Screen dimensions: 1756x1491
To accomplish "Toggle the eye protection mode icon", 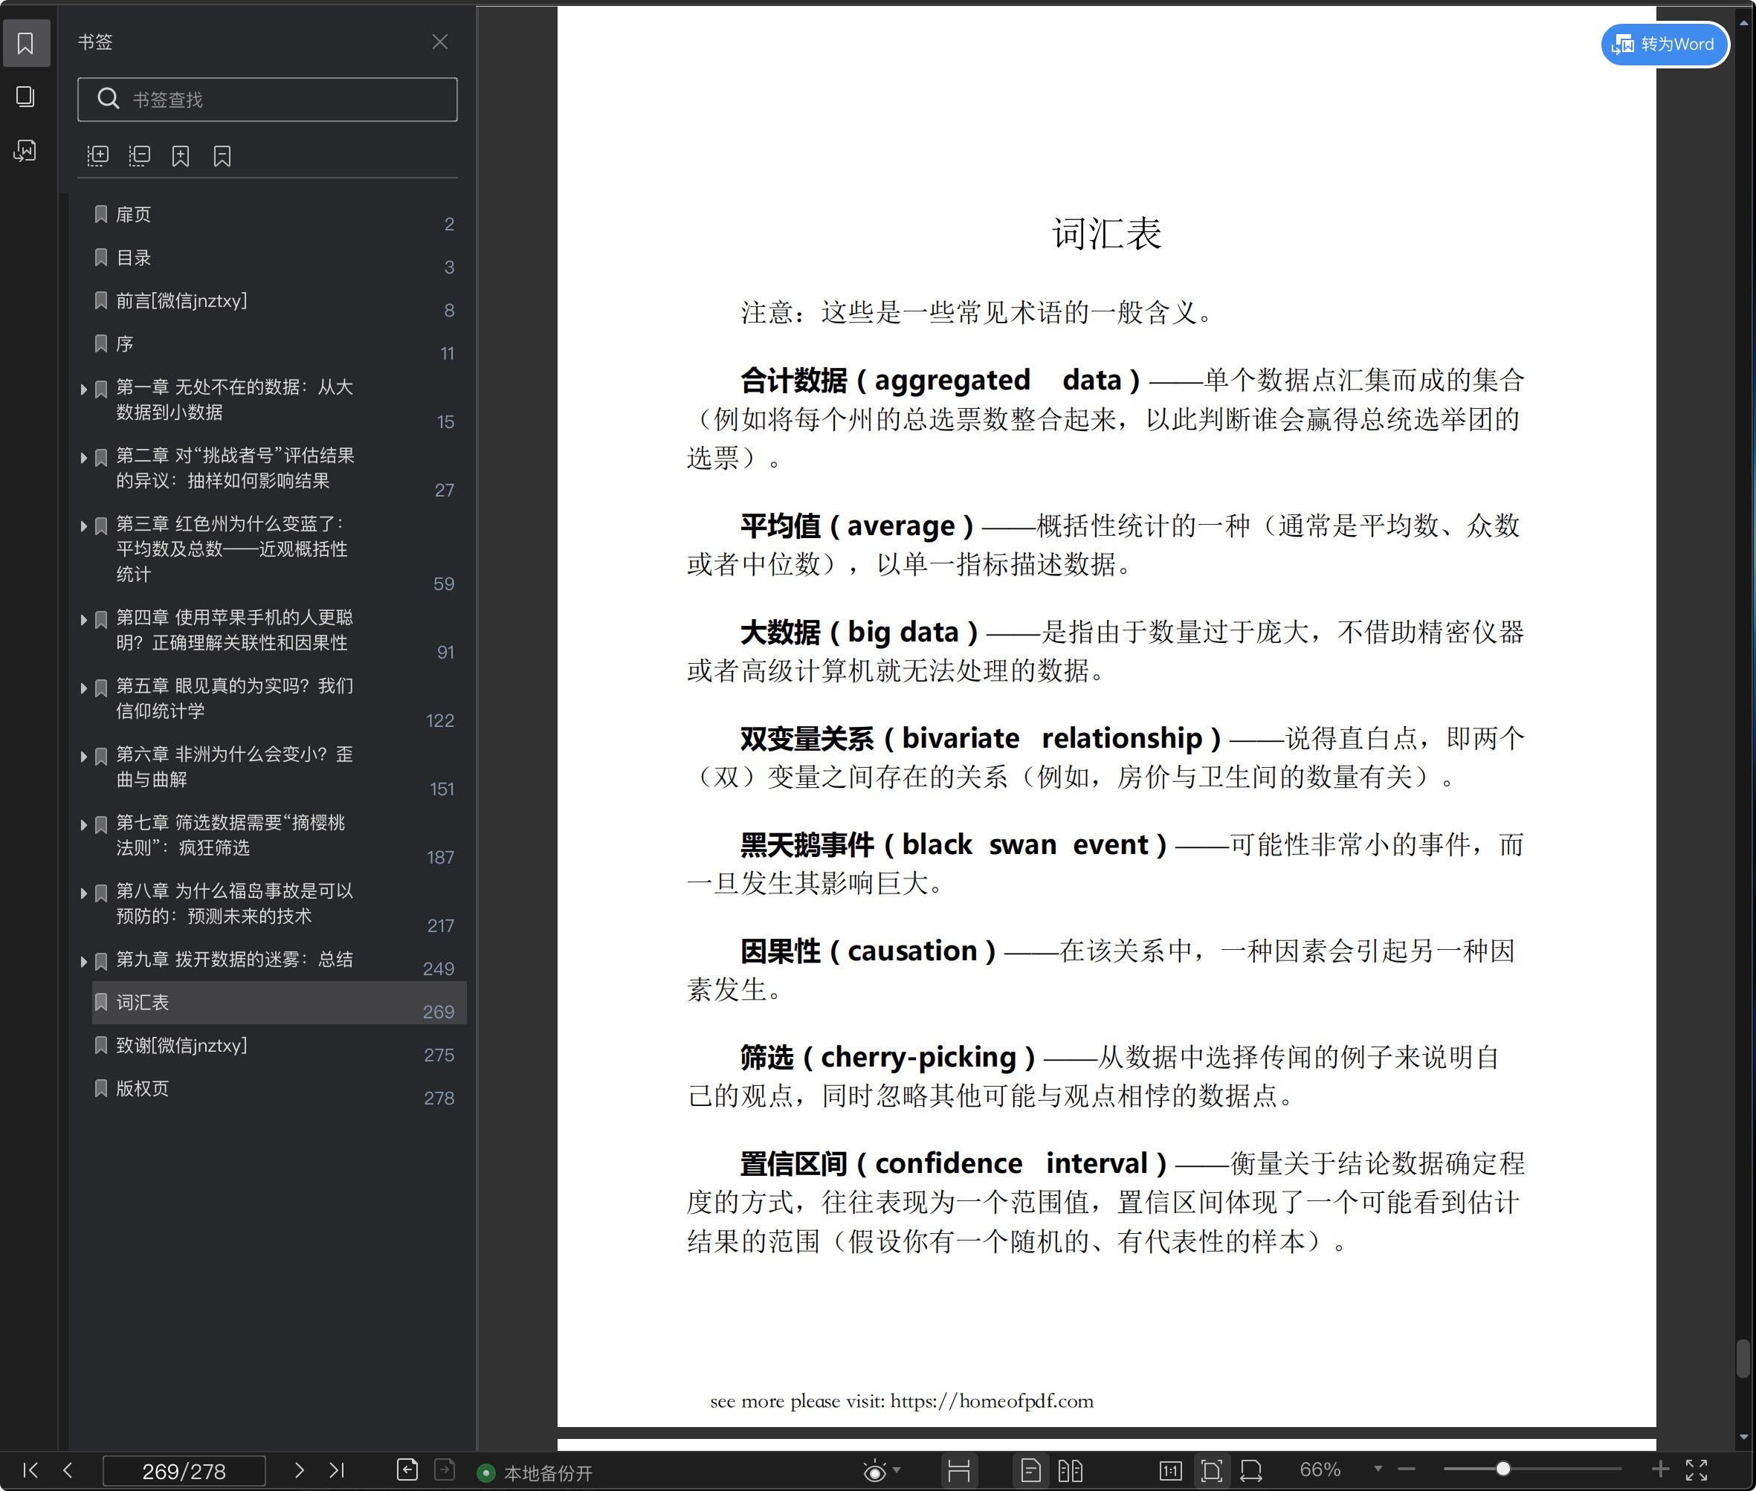I will [875, 1472].
